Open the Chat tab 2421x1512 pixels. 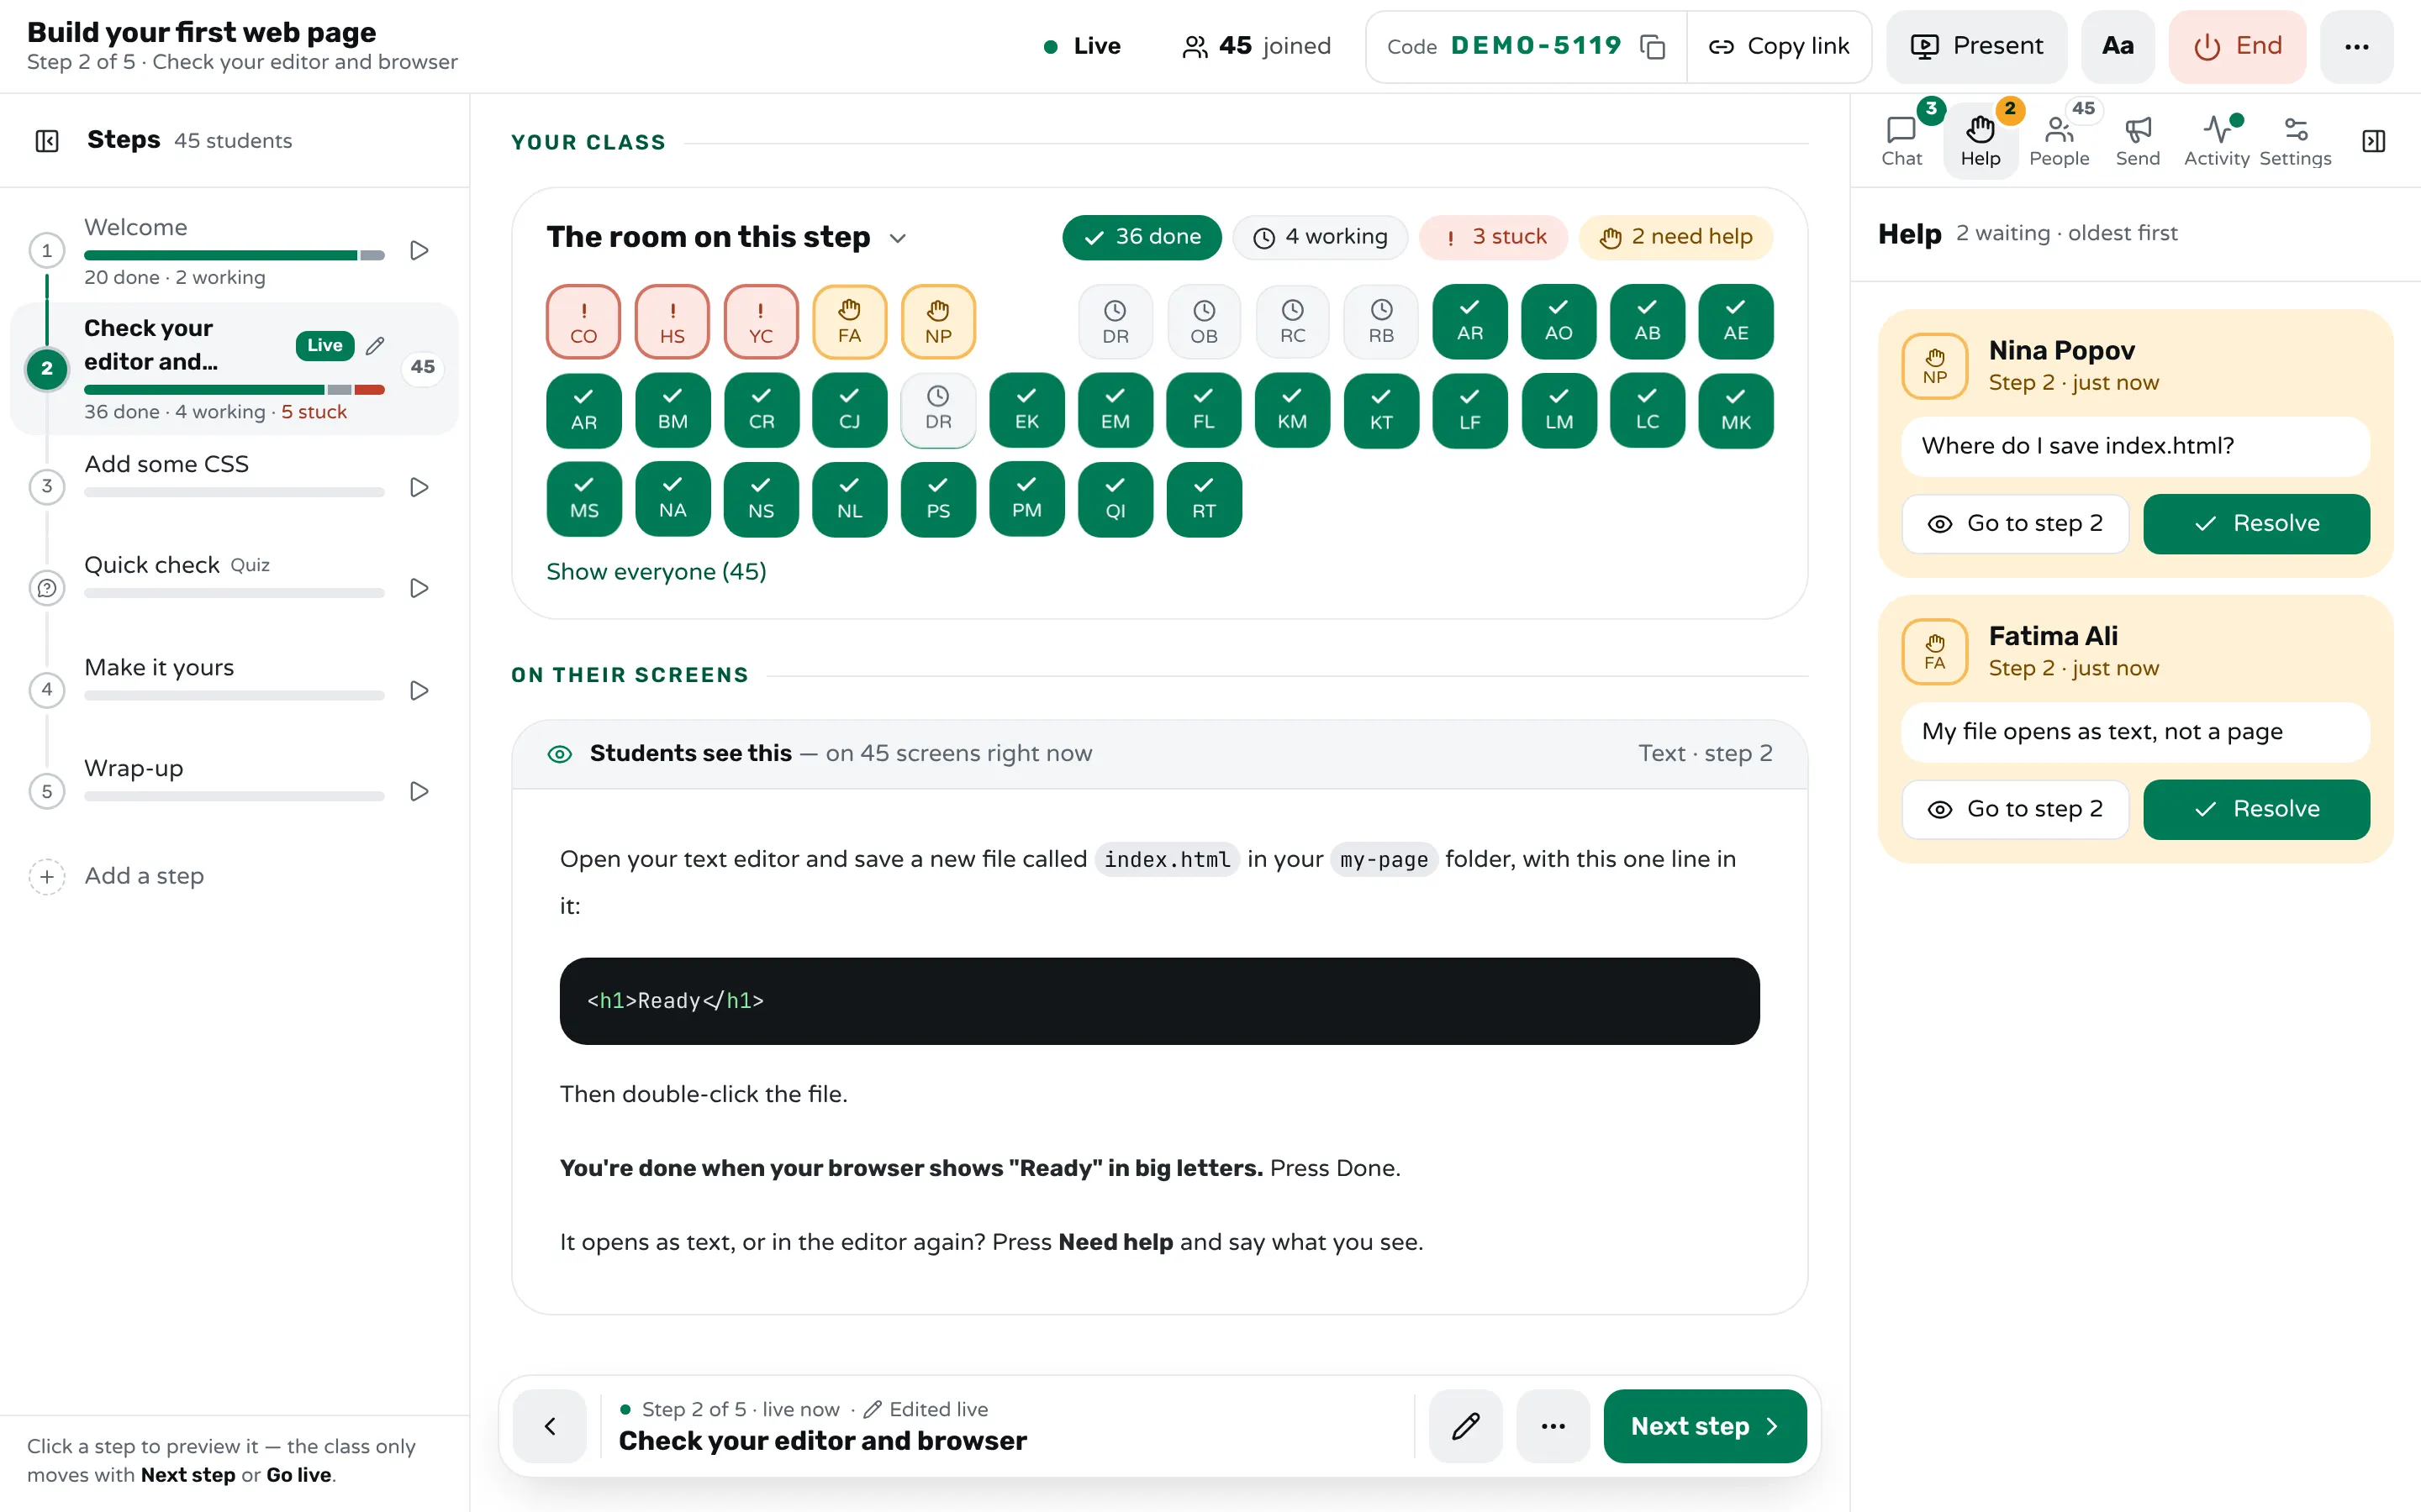(x=1901, y=141)
